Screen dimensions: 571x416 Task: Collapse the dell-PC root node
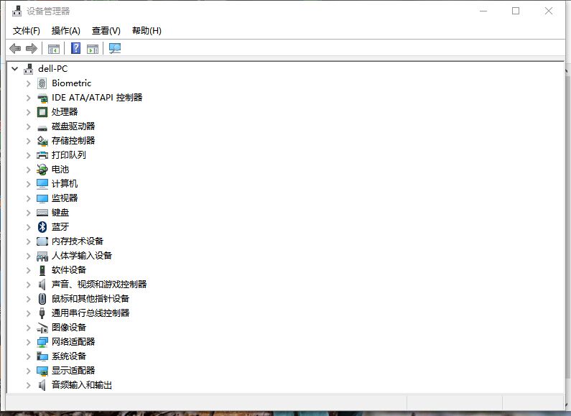click(x=14, y=68)
